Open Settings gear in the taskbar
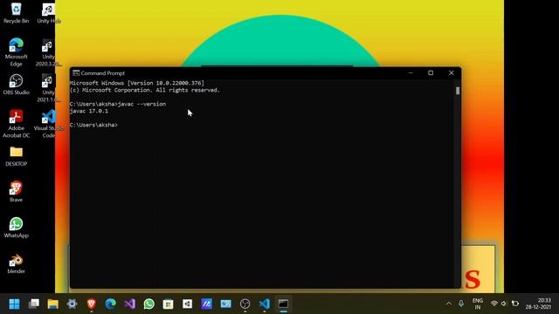 coord(72,304)
